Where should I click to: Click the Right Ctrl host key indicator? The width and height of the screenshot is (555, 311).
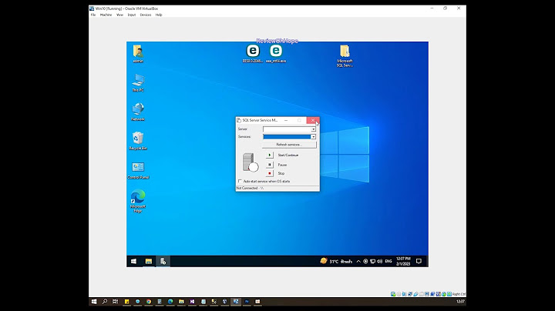point(459,294)
